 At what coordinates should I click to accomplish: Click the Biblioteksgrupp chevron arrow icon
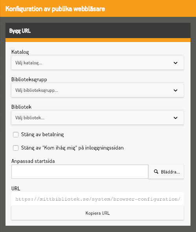(x=176, y=90)
